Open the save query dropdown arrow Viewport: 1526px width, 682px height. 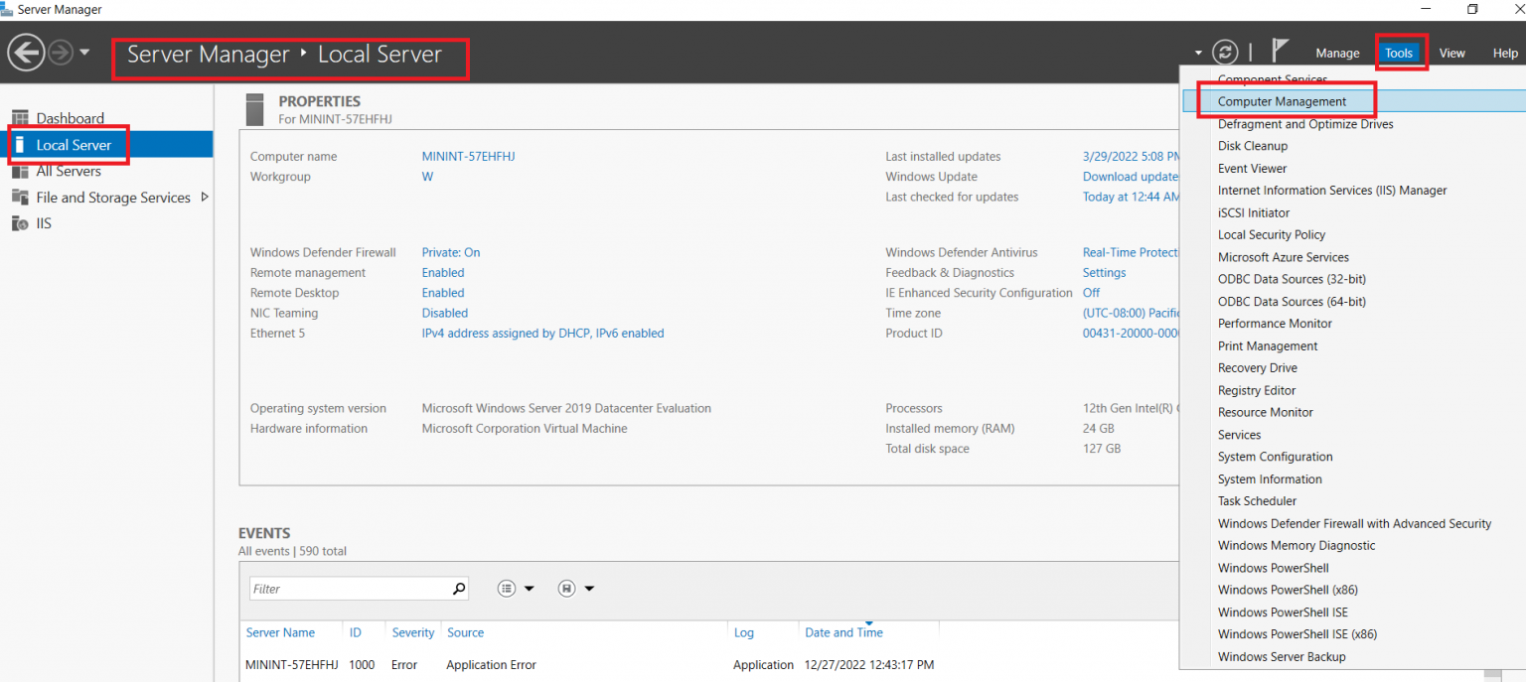pyautogui.click(x=588, y=588)
